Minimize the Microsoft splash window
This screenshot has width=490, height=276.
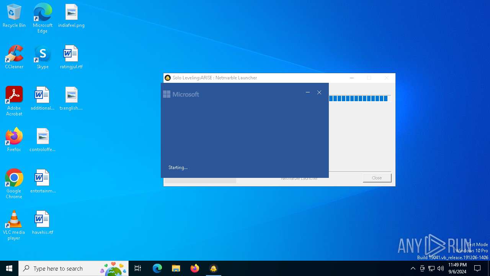pos(308,92)
